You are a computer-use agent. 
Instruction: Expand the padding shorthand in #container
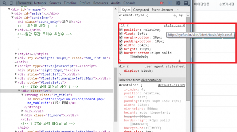coord(141,101)
